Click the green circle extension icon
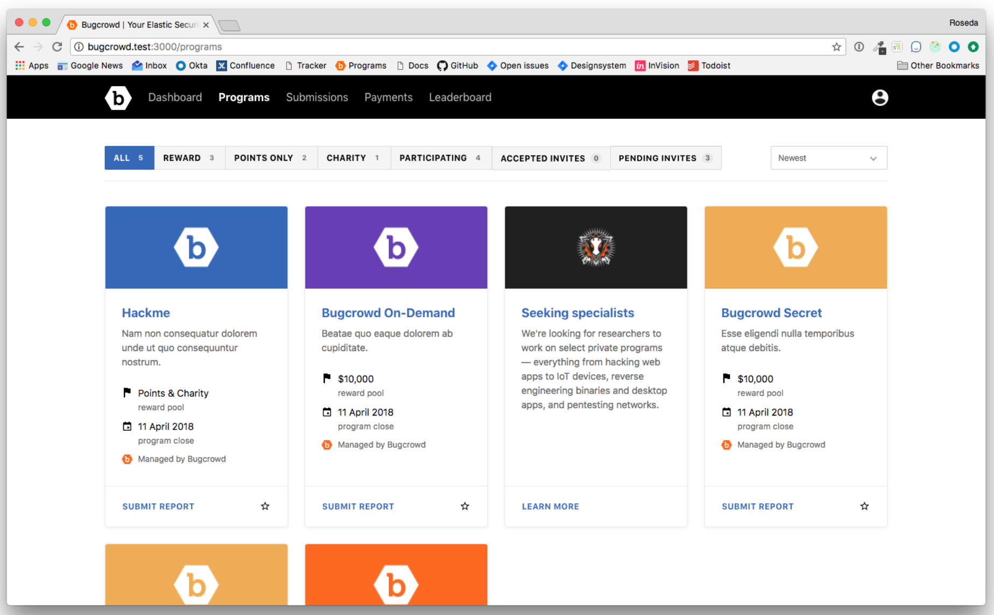The height and width of the screenshot is (615, 994). point(973,47)
